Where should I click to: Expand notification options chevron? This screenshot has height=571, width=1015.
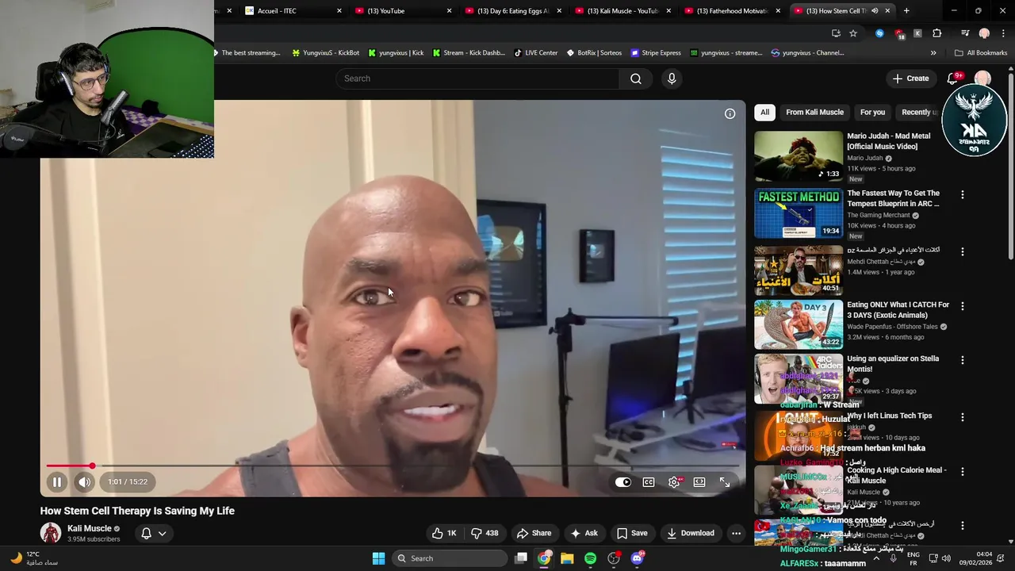[x=162, y=533]
